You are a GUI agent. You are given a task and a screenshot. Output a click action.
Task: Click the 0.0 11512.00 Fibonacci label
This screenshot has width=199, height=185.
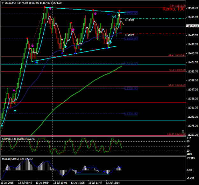pyautogui.click(x=178, y=6)
